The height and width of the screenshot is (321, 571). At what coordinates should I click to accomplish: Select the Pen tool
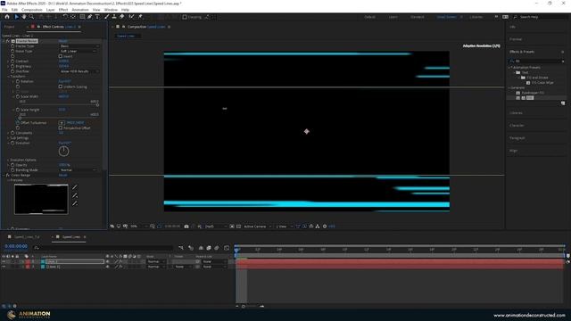(x=89, y=17)
